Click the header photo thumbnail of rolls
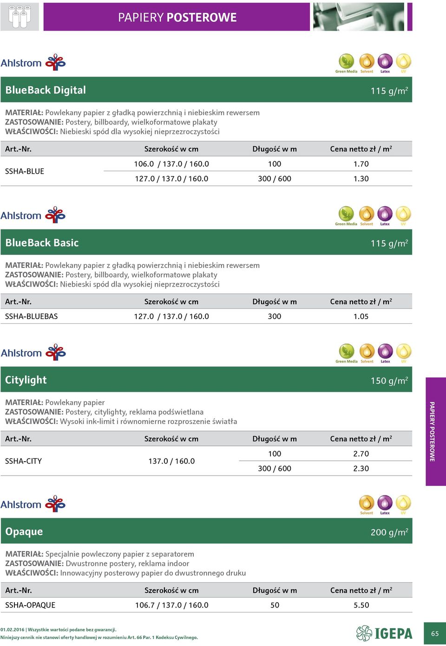The width and height of the screenshot is (446, 646). [359, 17]
